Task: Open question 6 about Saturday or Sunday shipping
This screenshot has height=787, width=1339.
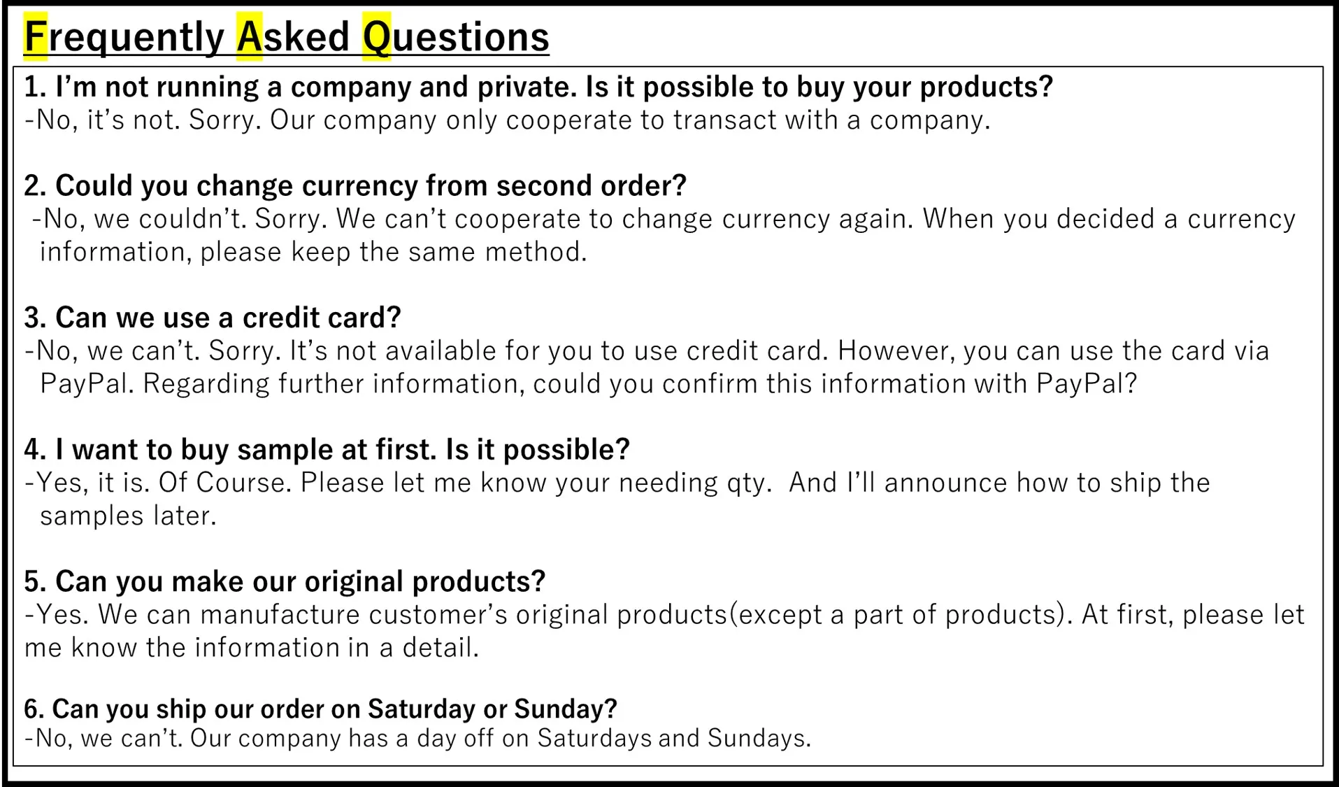Action: click(x=320, y=709)
